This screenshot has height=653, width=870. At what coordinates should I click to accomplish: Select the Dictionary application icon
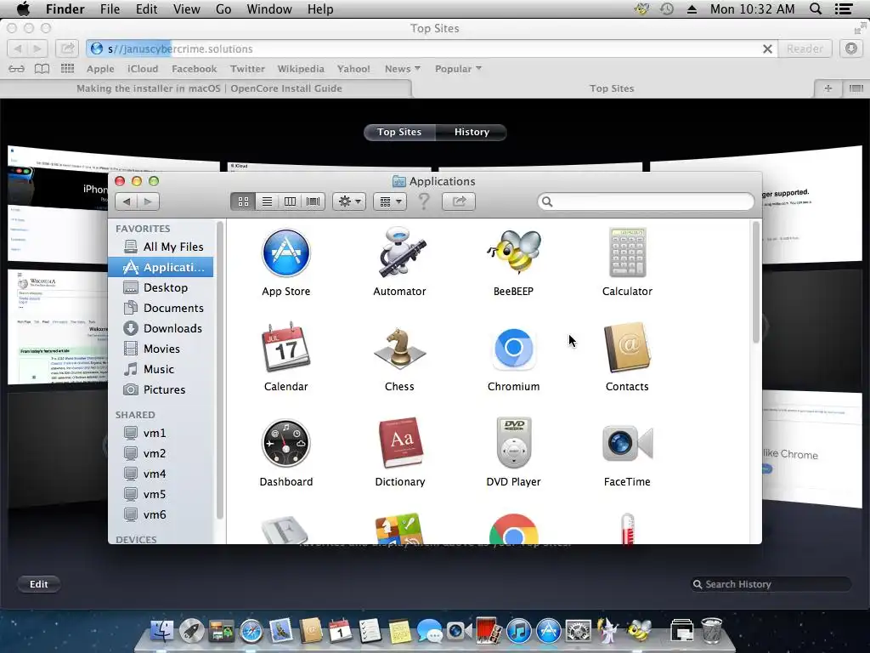point(400,443)
